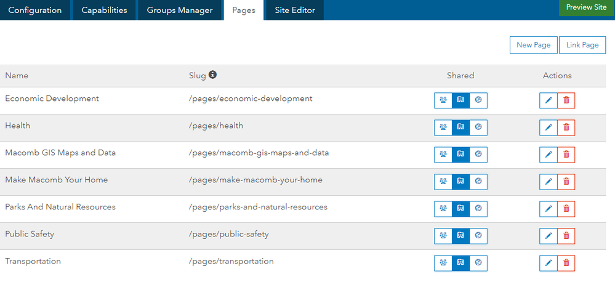Click the Link Page button
Screen dimensions: 615x282
click(x=582, y=45)
